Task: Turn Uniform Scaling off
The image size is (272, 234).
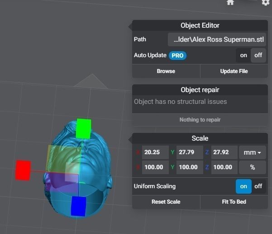Action: (258, 186)
